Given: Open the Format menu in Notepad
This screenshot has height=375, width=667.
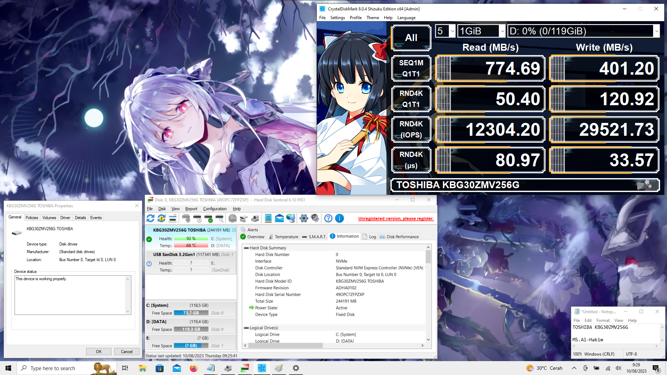Looking at the screenshot, I should (603, 320).
